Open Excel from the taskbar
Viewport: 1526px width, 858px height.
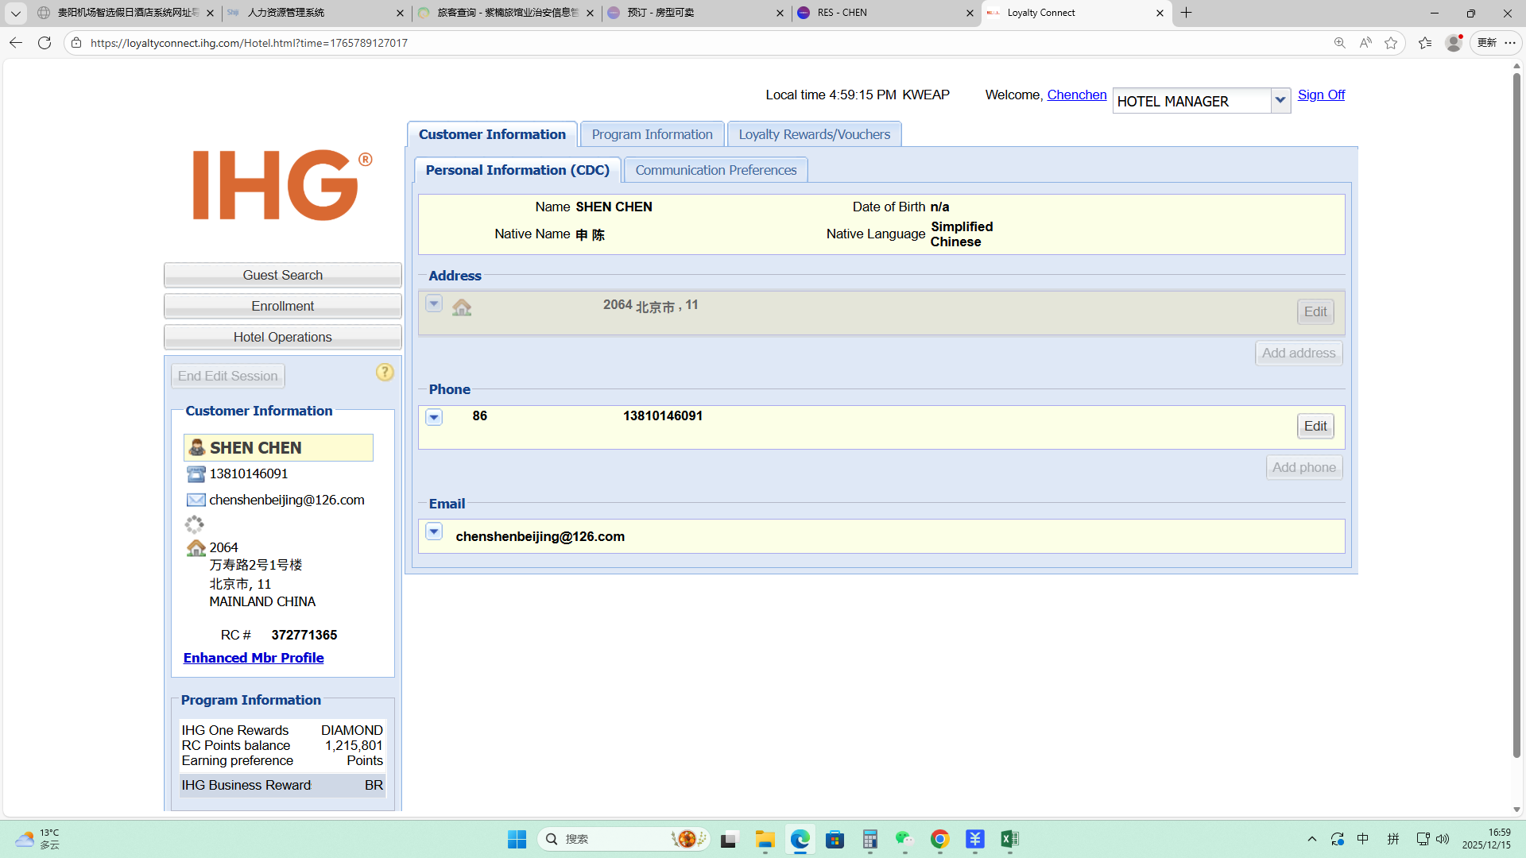1009,839
